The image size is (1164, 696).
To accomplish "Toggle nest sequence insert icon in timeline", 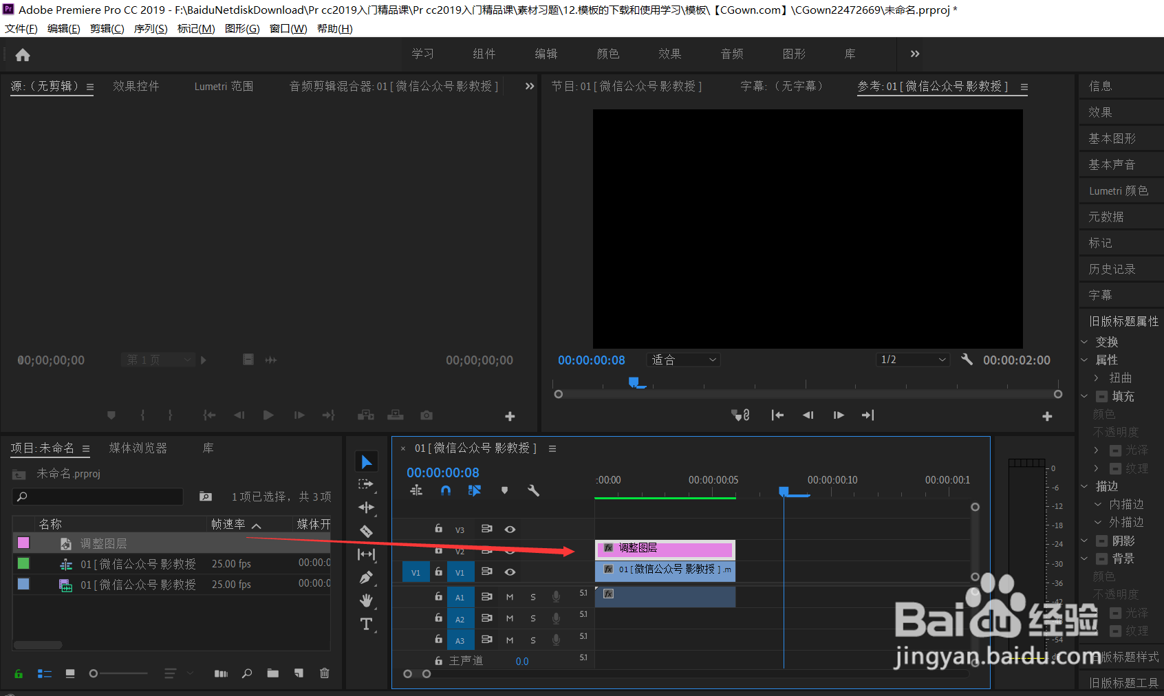I will click(x=416, y=490).
